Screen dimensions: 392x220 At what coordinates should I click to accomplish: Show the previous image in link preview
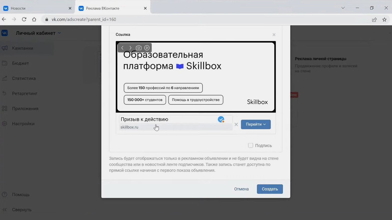pos(122,48)
